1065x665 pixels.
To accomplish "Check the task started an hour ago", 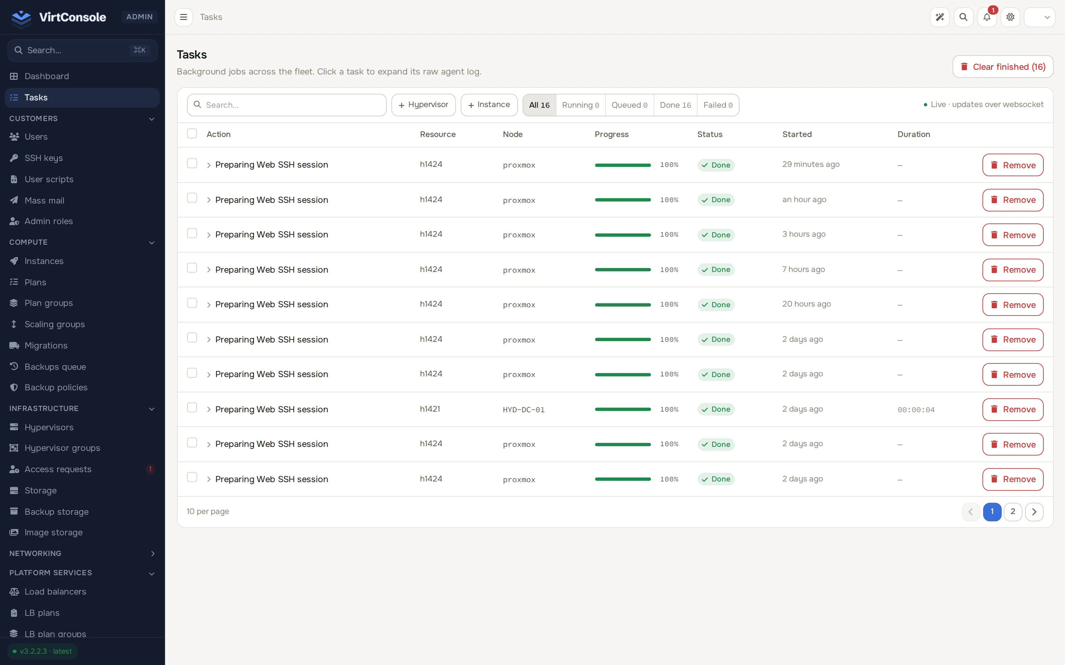I will point(192,198).
